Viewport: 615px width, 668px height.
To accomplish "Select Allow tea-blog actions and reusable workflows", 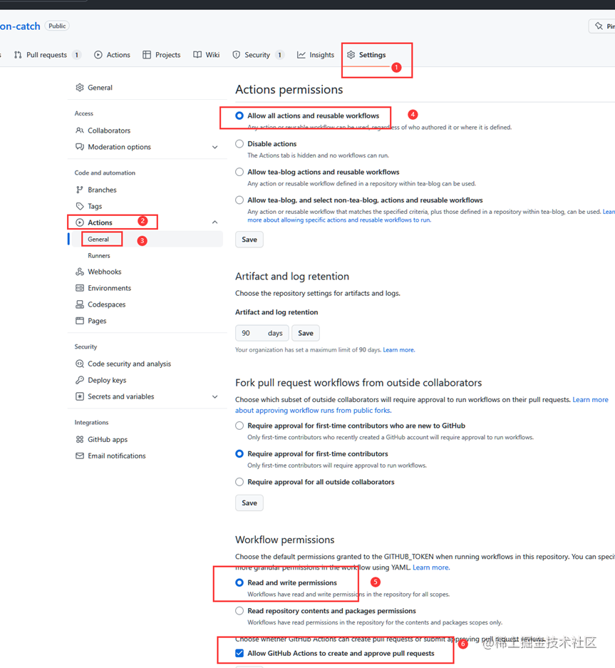I will click(x=239, y=172).
